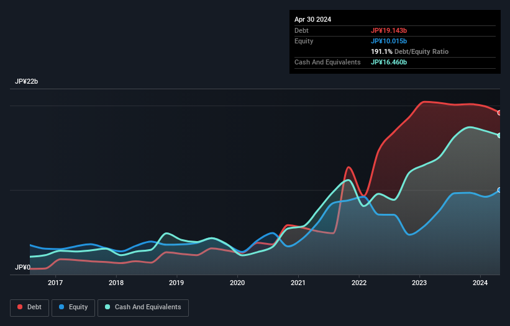Select the teal Cash endpoint marker
The width and height of the screenshot is (510, 326).
[x=499, y=136]
